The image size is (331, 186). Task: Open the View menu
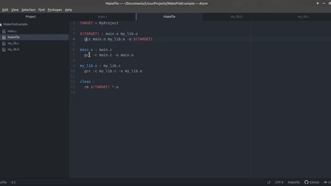point(15,10)
